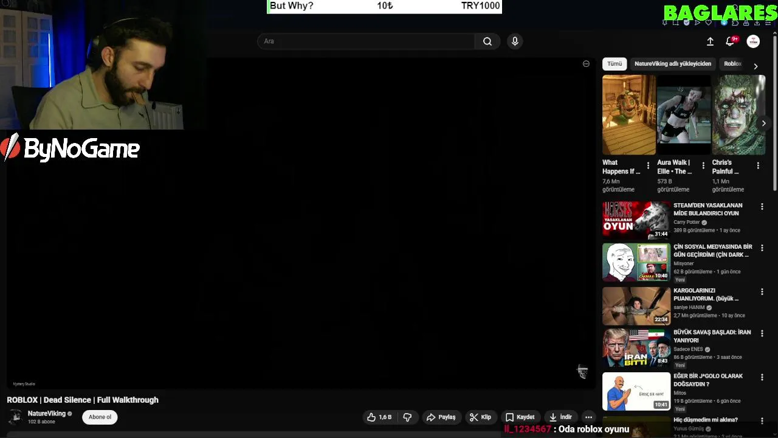Subscribe with the Abone ol button
The height and width of the screenshot is (438, 778).
[100, 417]
